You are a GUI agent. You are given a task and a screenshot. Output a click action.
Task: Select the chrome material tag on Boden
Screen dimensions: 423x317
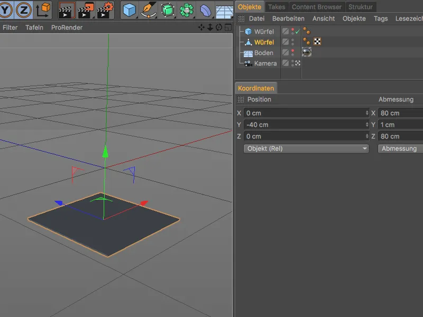point(307,52)
